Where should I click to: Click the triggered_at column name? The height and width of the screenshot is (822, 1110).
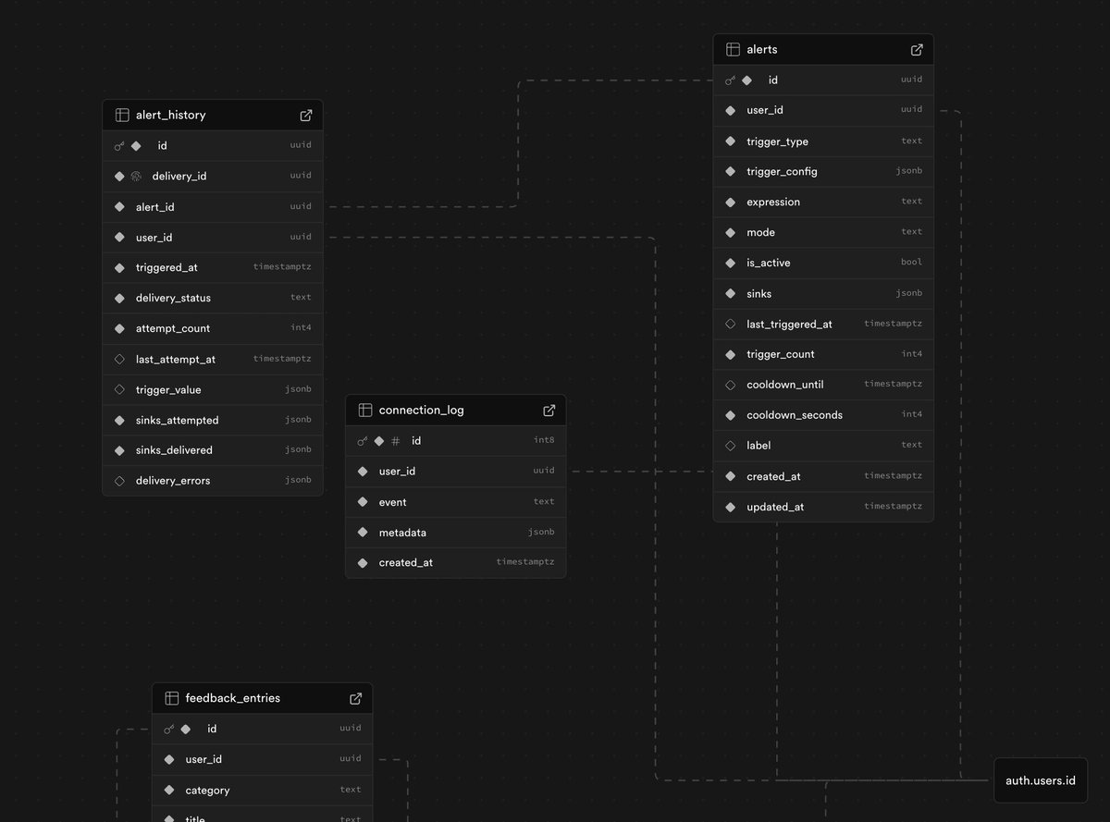(x=166, y=268)
